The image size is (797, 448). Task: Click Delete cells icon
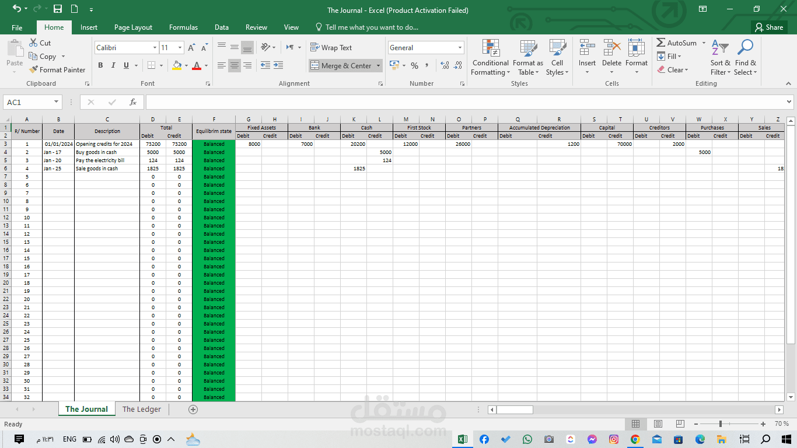611,48
